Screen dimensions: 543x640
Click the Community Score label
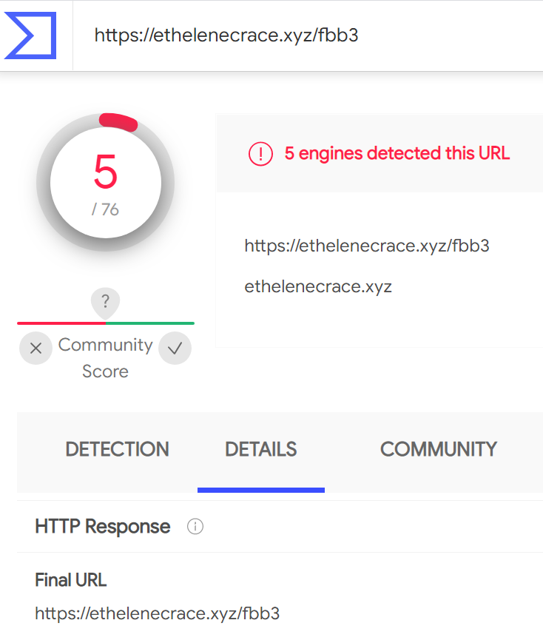105,358
